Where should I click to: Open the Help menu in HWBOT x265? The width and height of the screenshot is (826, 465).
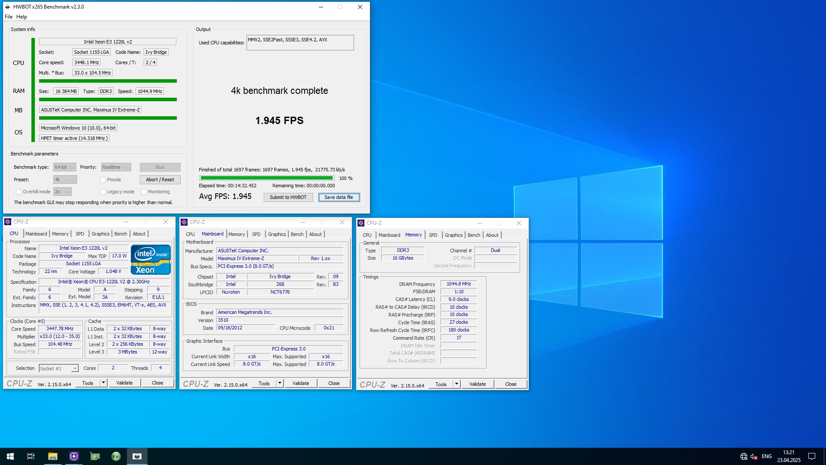pos(22,17)
